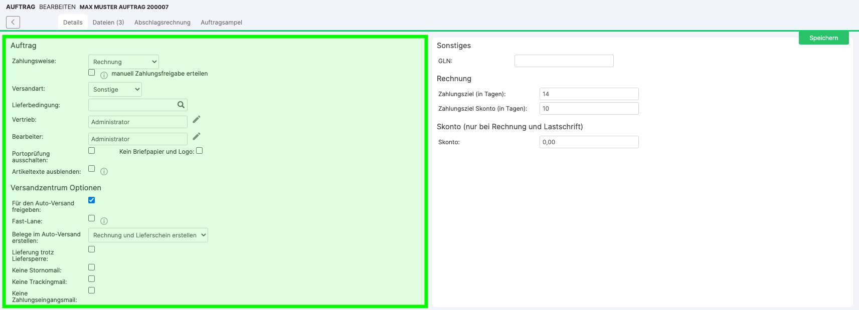
Task: Enable Keine Trackingmail checkbox
Action: [92, 279]
